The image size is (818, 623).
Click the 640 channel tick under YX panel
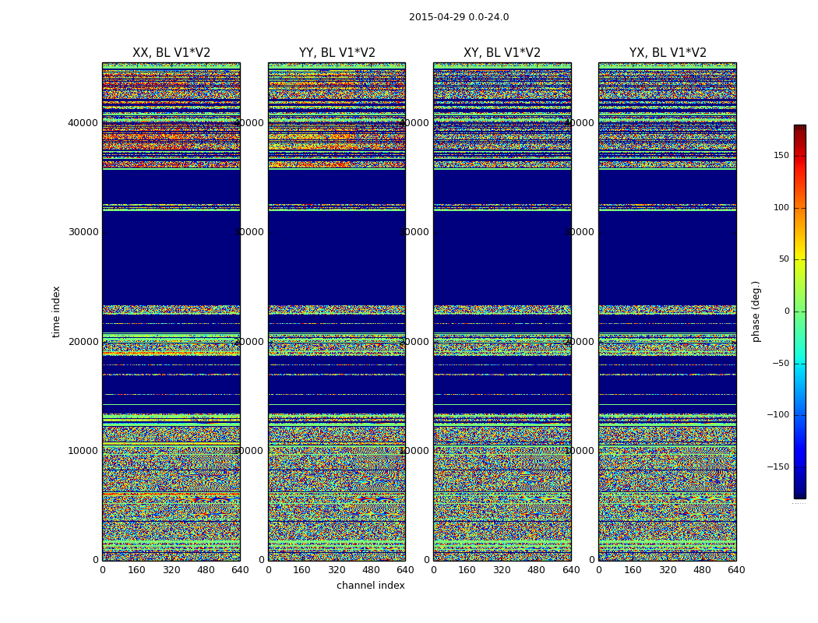coord(736,570)
